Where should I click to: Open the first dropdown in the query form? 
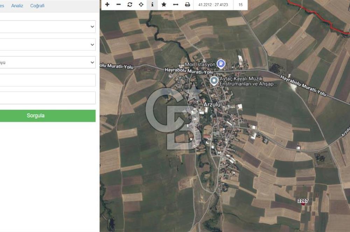point(48,27)
